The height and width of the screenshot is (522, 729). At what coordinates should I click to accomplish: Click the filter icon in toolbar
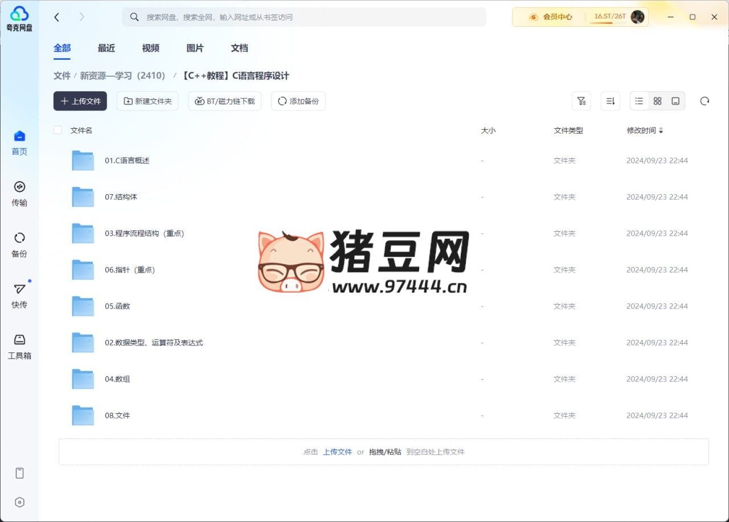(x=581, y=101)
